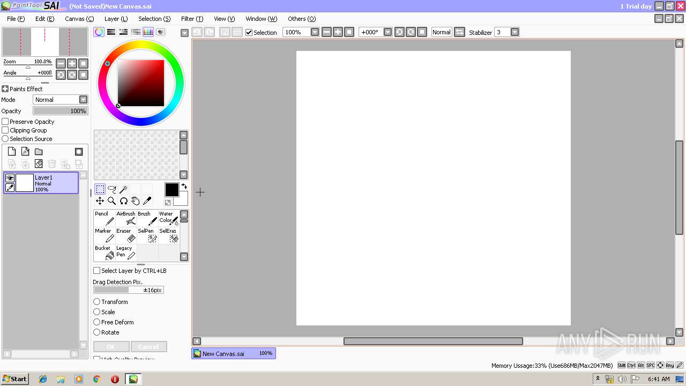Open the File menu
686x386 pixels.
[x=16, y=19]
